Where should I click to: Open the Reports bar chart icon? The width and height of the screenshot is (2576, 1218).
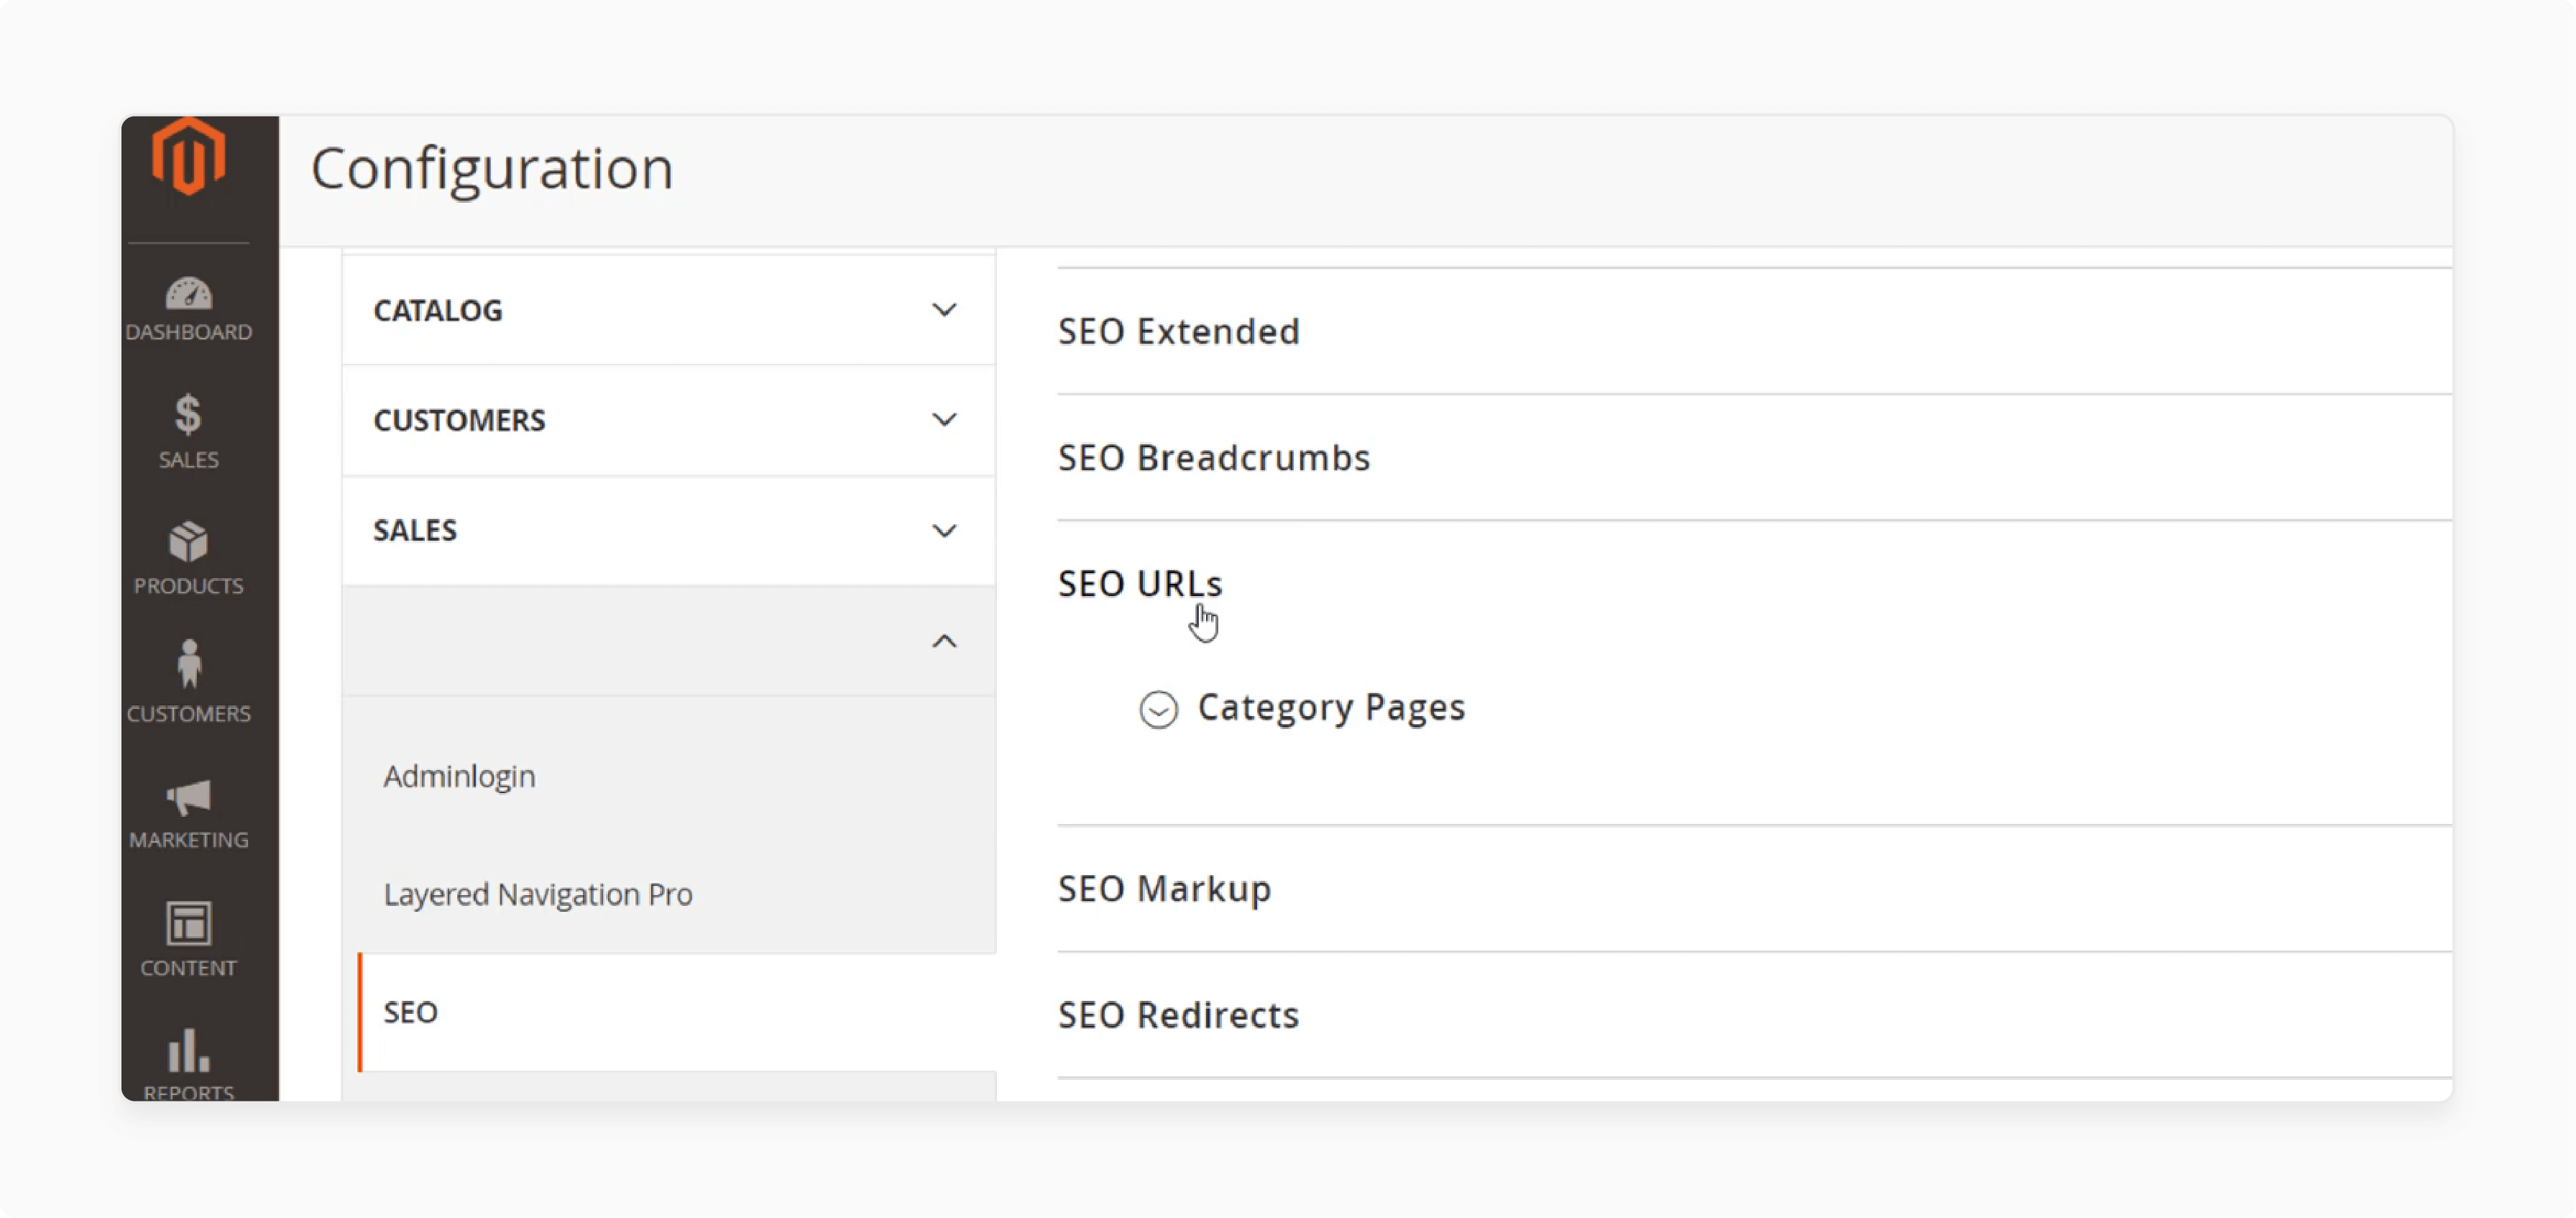188,1050
